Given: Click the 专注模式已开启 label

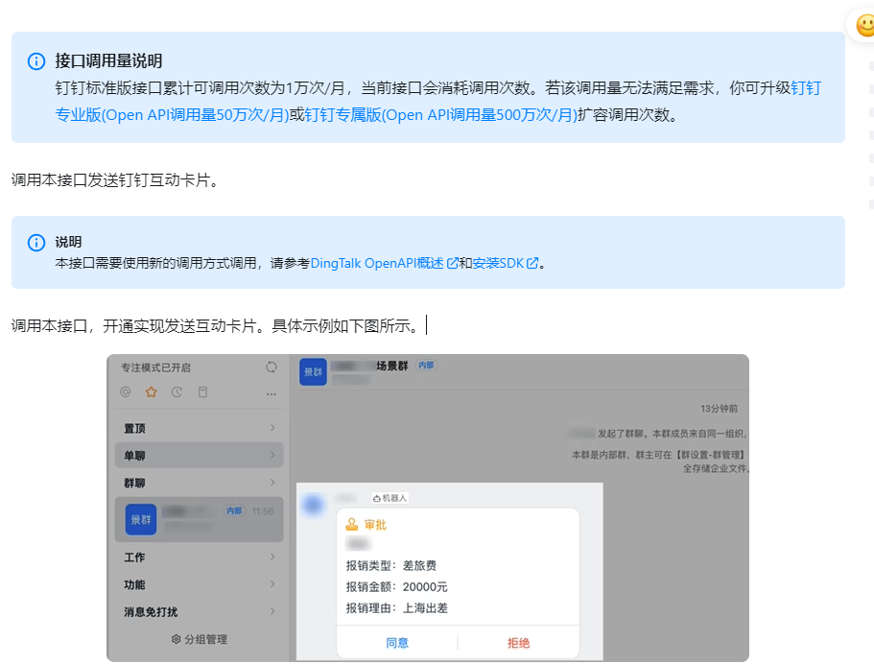Looking at the screenshot, I should [x=156, y=368].
